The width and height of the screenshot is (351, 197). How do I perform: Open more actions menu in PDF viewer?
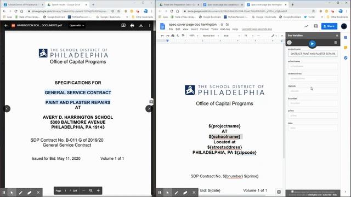click(x=150, y=26)
